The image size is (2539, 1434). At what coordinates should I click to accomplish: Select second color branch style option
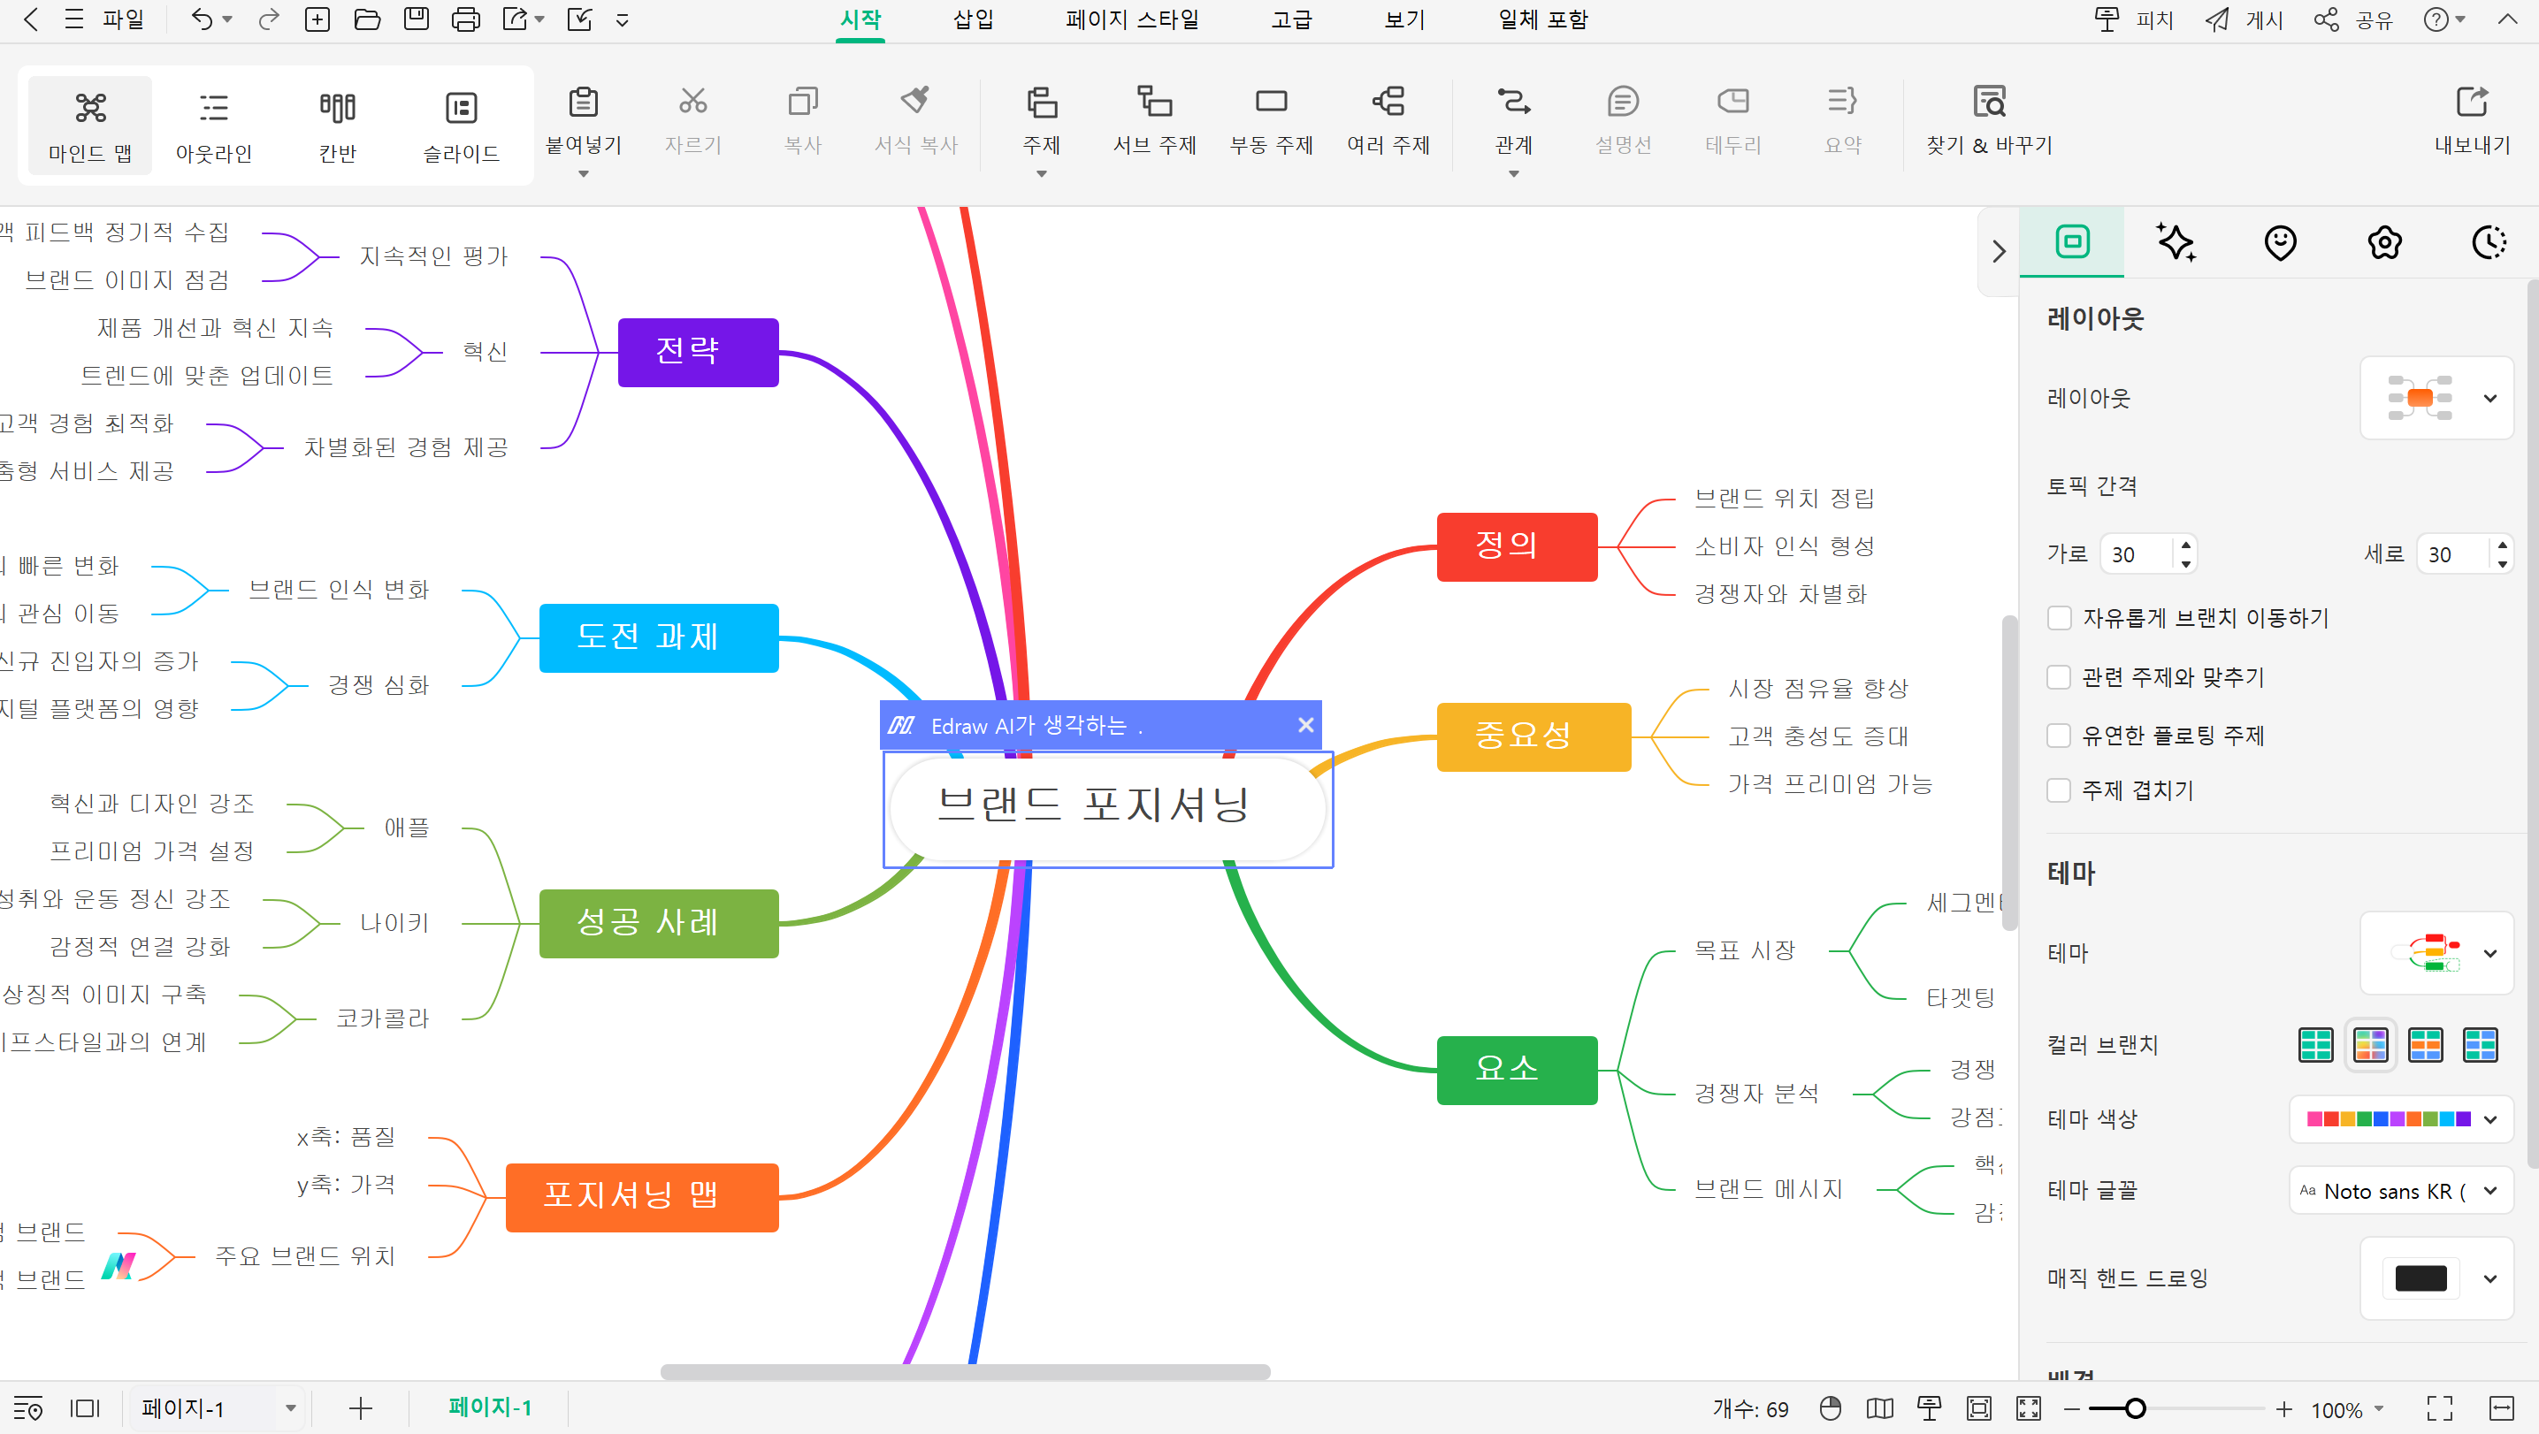point(2370,1045)
